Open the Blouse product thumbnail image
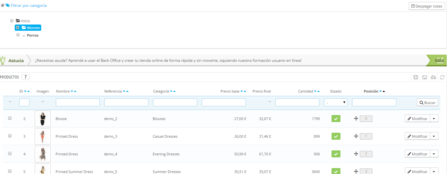Viewport: 447px width, 174px height. (43, 119)
